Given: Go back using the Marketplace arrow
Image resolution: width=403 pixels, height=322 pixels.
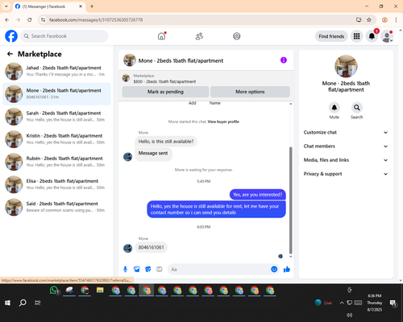Looking at the screenshot, I should pos(10,54).
